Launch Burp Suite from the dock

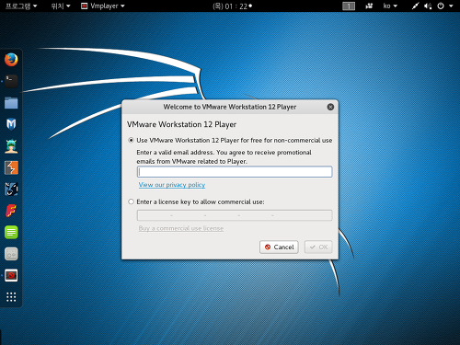point(11,167)
